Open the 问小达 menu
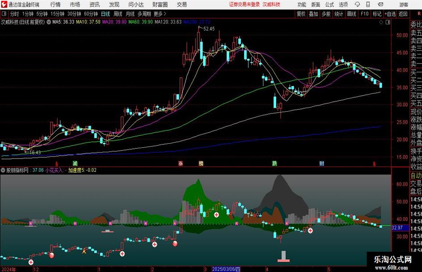The height and width of the screenshot is (272, 422). [x=136, y=4]
